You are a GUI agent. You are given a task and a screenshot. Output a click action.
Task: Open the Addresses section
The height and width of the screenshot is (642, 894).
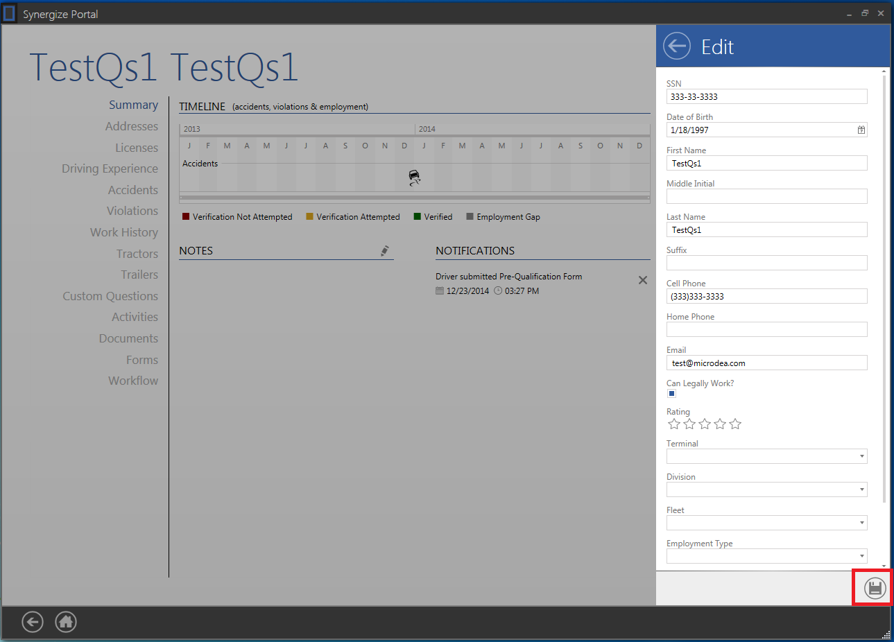tap(132, 126)
